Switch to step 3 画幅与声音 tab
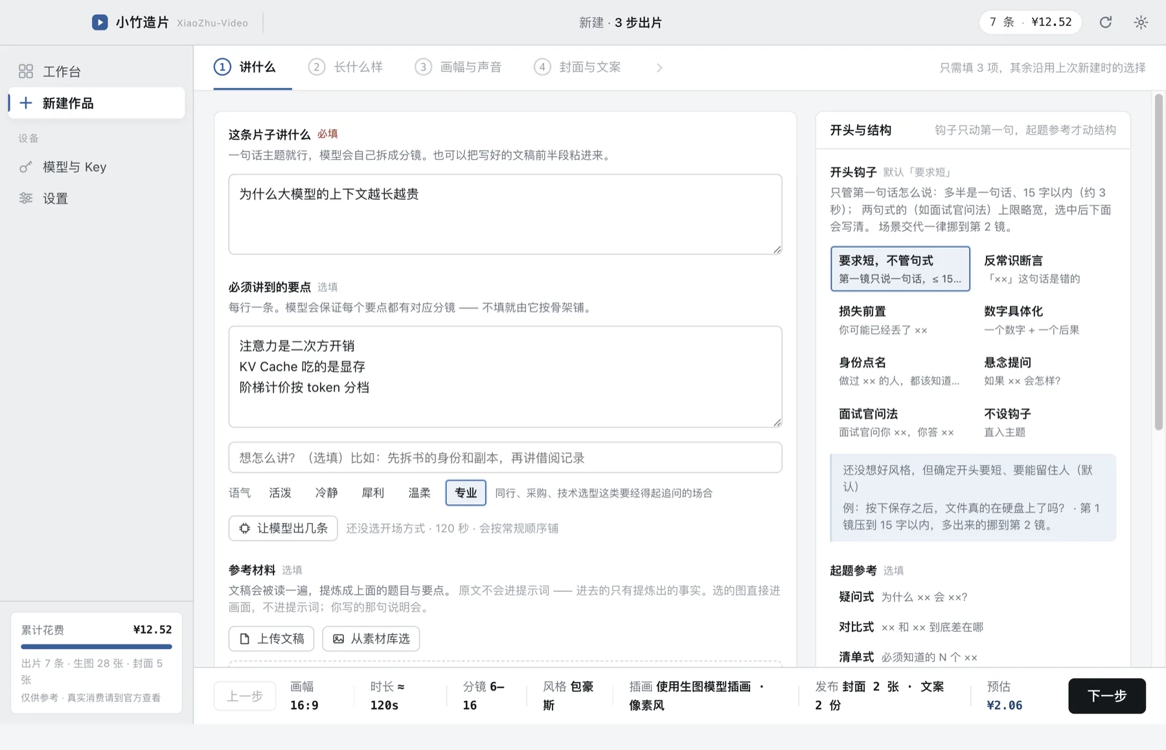This screenshot has height=750, width=1166. (458, 67)
